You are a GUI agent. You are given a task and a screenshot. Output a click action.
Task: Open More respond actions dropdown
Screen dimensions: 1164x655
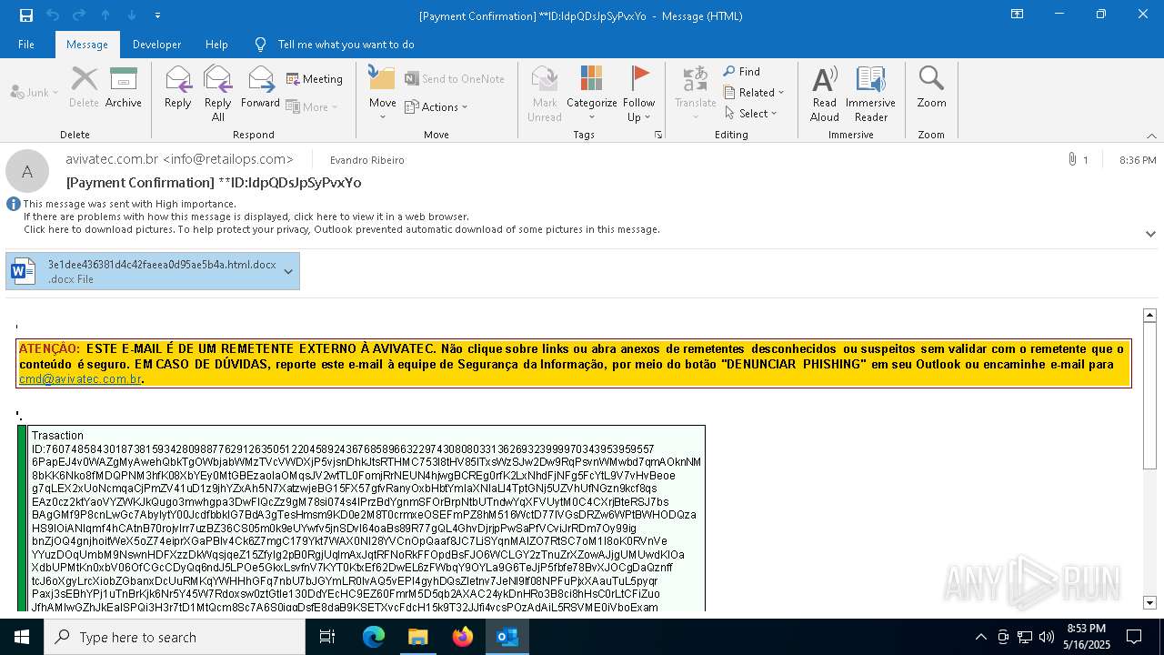312,106
